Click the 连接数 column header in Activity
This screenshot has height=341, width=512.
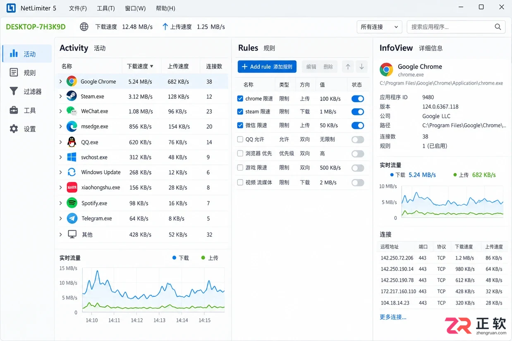(x=214, y=66)
